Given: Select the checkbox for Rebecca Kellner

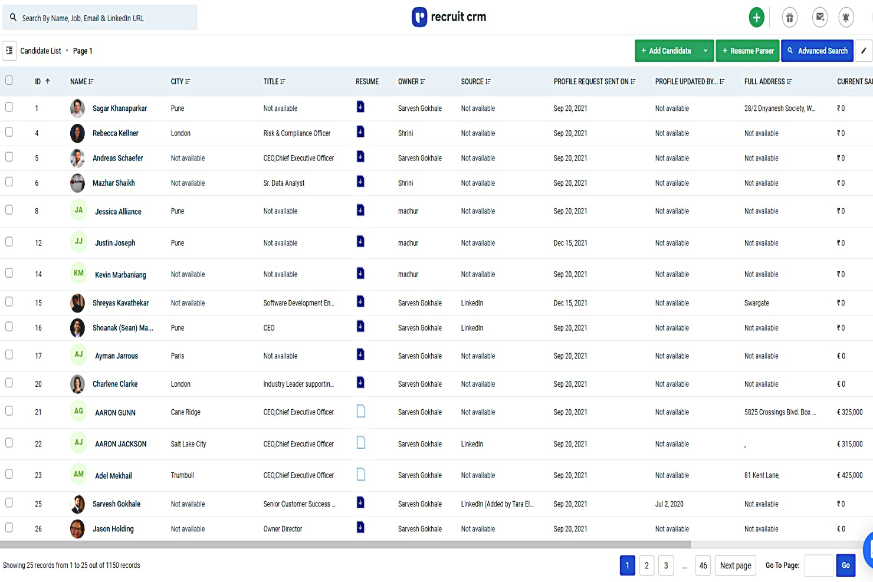Looking at the screenshot, I should (9, 132).
